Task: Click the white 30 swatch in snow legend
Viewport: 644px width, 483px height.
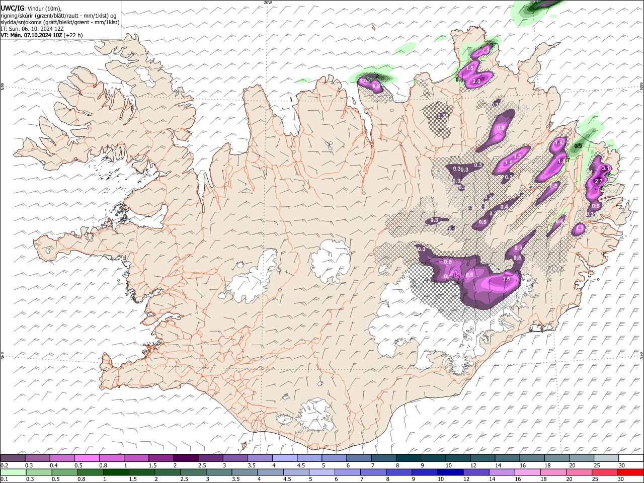Action: [x=631, y=458]
